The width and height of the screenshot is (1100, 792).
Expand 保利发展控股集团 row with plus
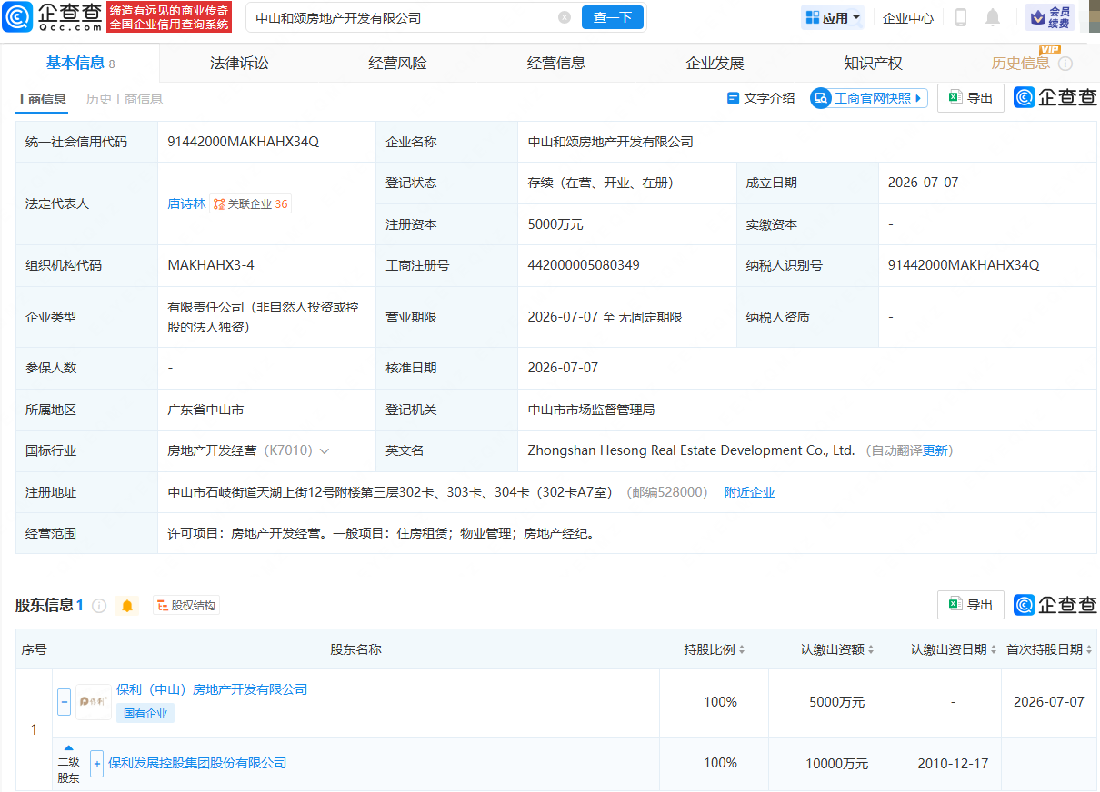[x=96, y=763]
